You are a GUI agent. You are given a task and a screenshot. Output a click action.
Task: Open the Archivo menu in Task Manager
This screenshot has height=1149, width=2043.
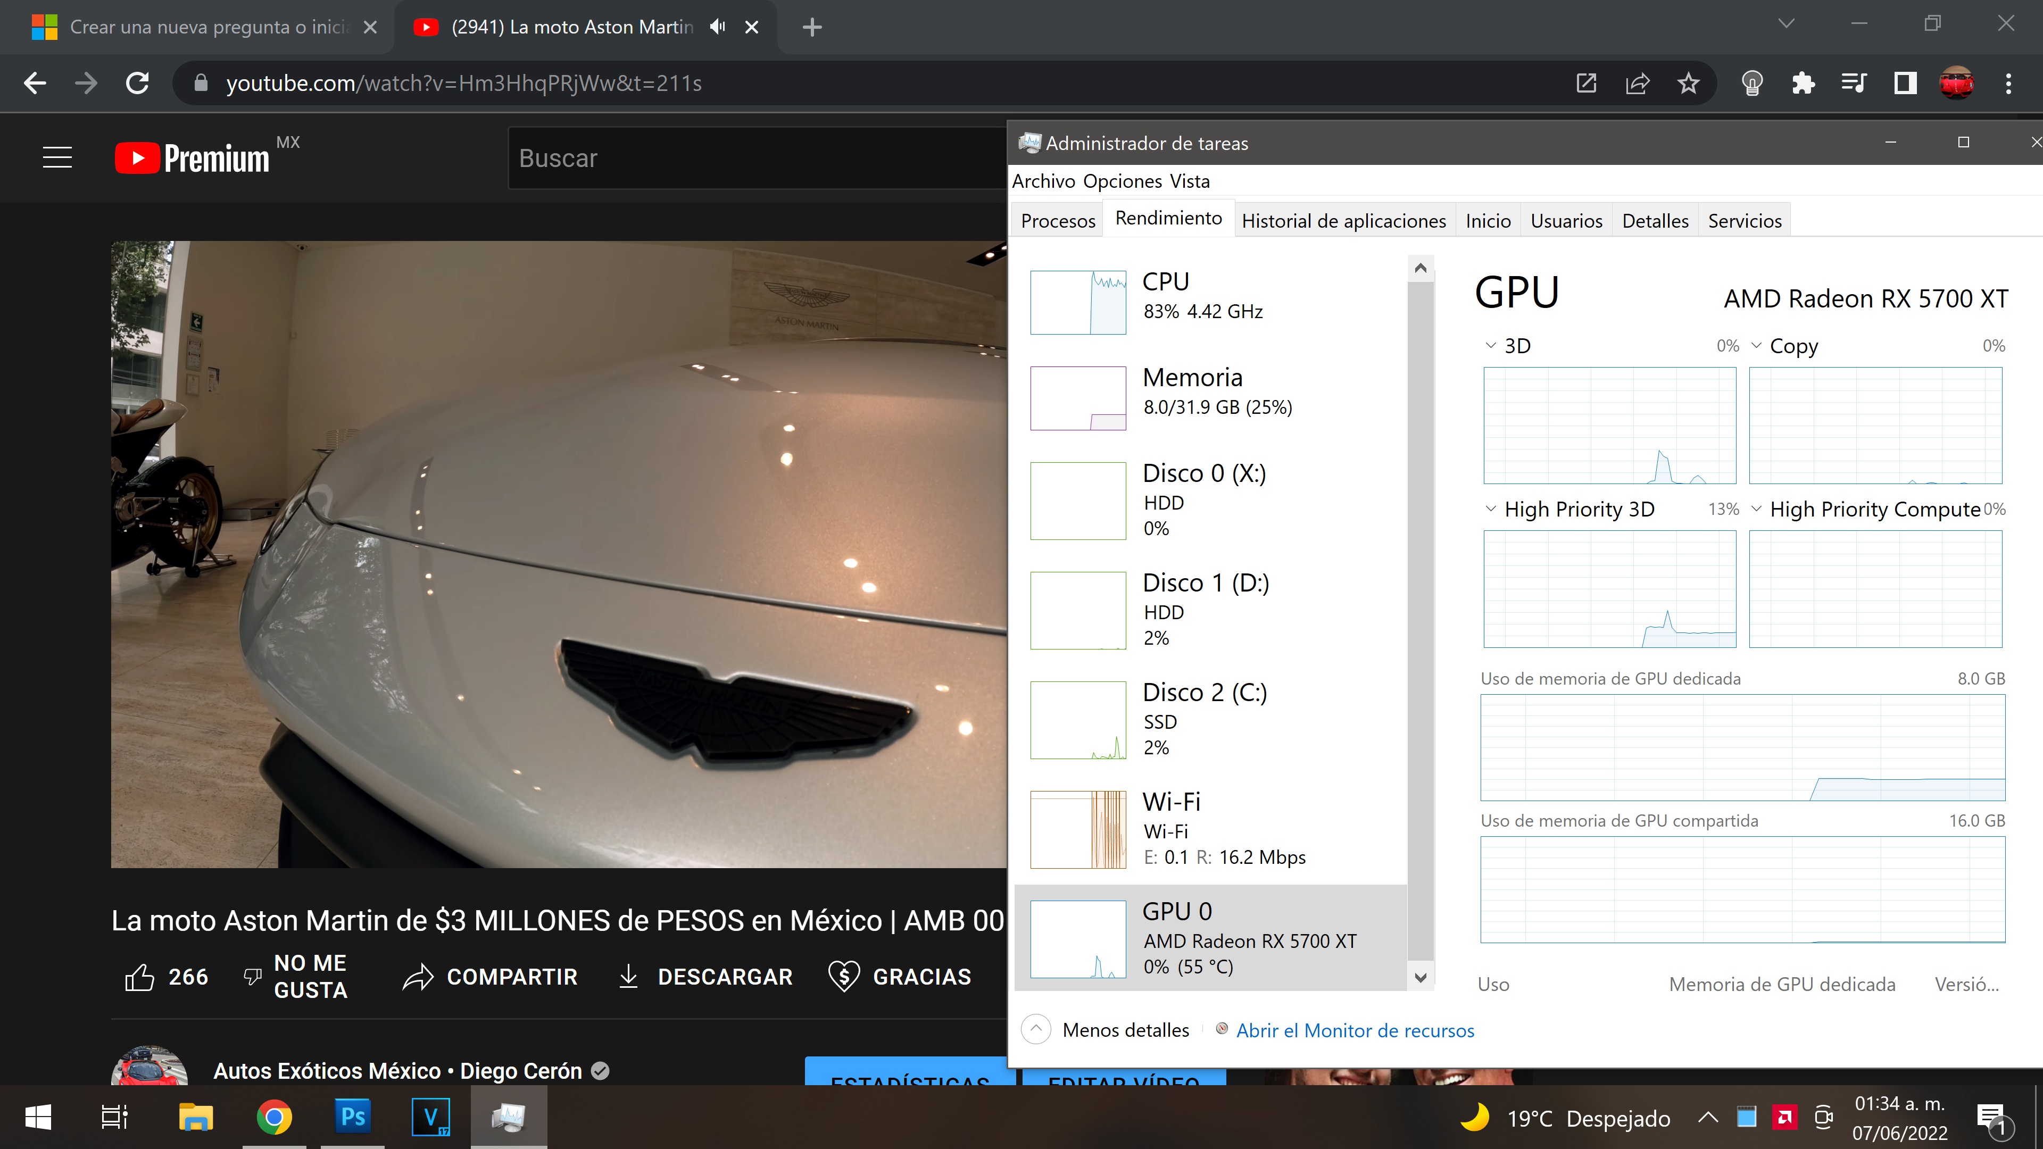tap(1043, 181)
